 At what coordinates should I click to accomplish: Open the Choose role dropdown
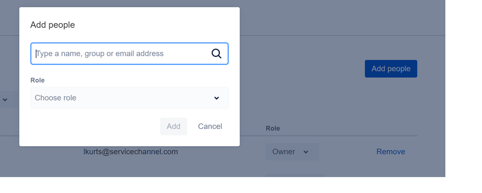coord(129,98)
